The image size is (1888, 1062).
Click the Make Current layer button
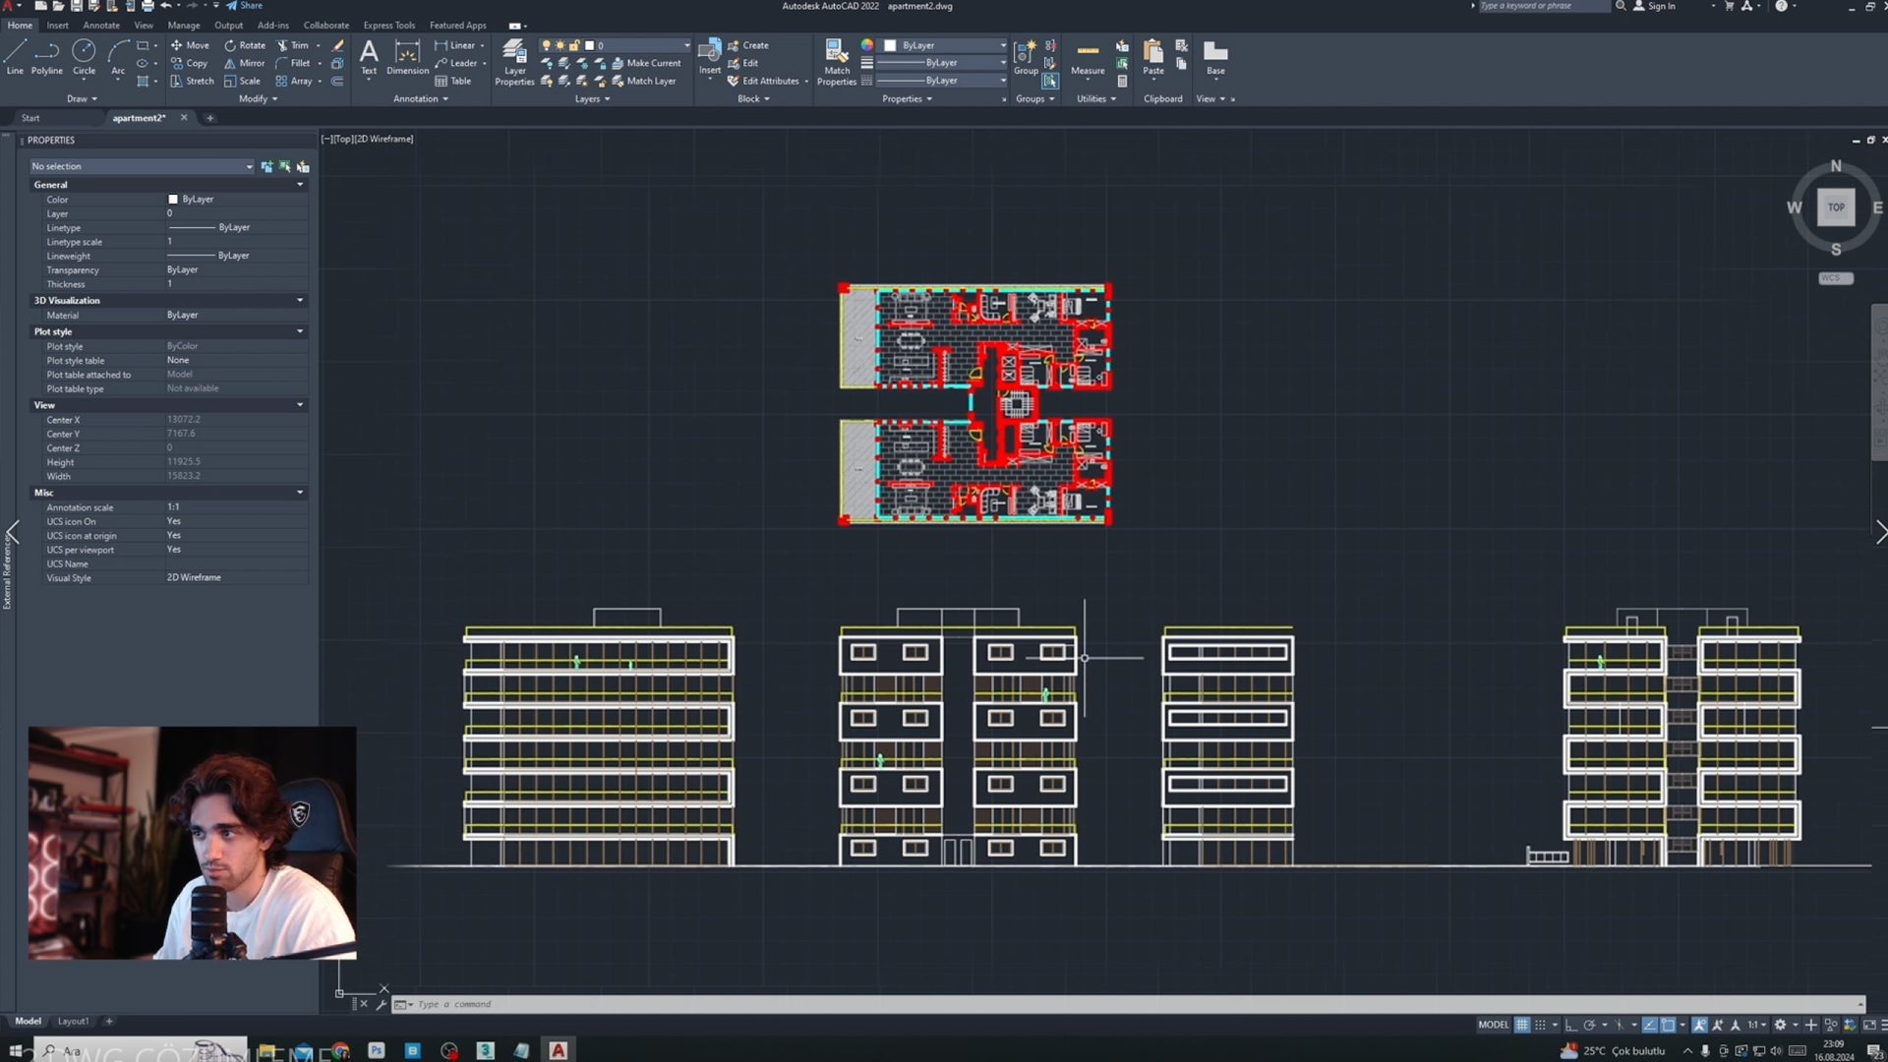650,62
